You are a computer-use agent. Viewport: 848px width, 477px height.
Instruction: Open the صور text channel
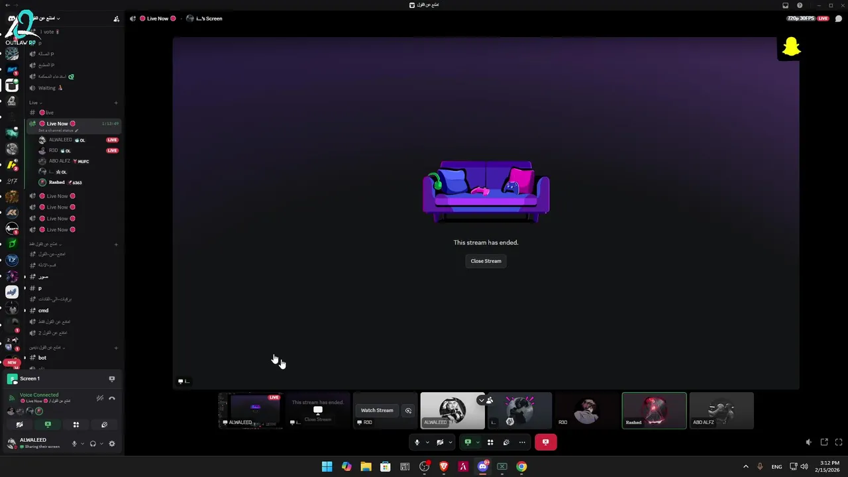[x=73, y=277]
